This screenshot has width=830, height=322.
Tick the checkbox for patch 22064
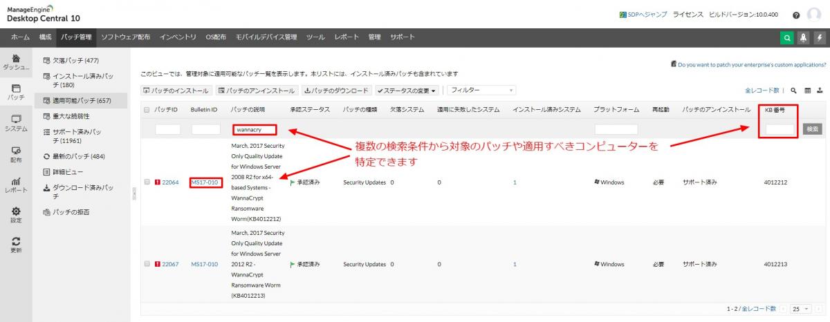147,182
